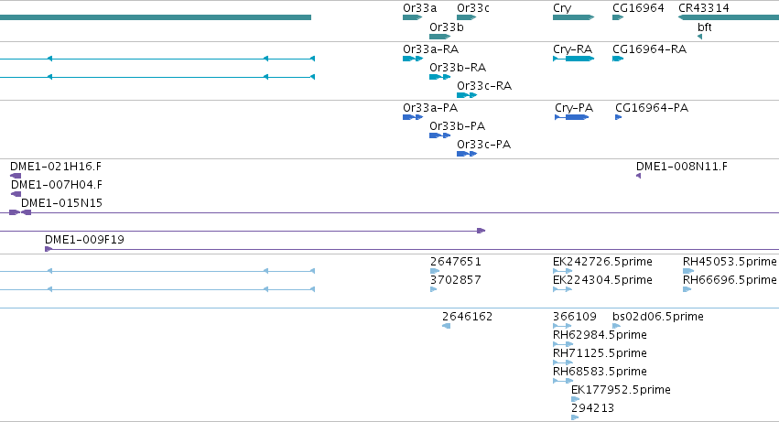Click the Or33b gene arrow glyph
This screenshot has height=422, width=779.
point(439,37)
